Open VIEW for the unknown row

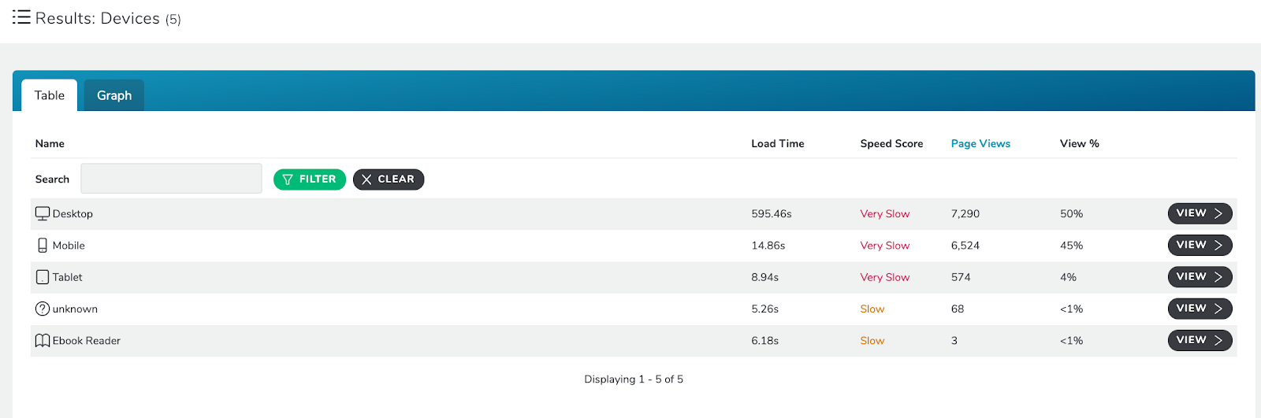pos(1200,309)
